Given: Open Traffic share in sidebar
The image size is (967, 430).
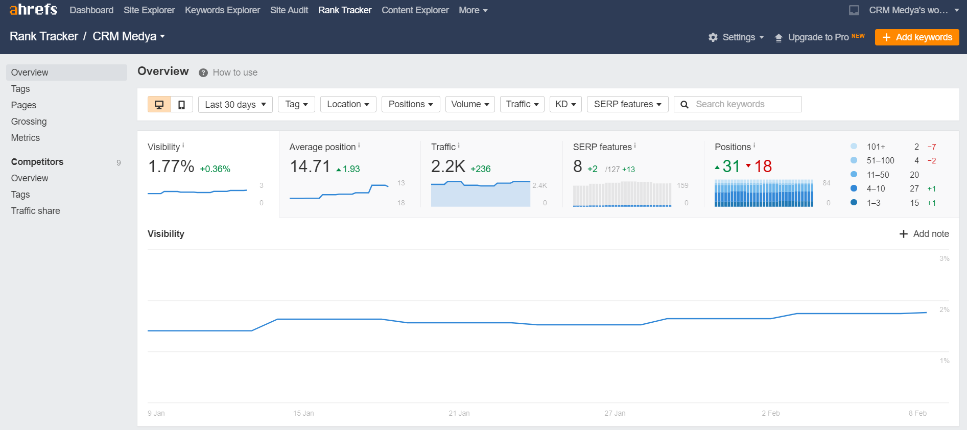Looking at the screenshot, I should click(36, 211).
